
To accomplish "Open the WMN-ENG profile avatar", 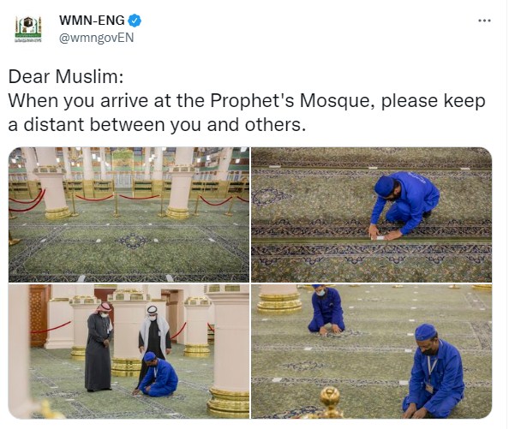I will (28, 29).
